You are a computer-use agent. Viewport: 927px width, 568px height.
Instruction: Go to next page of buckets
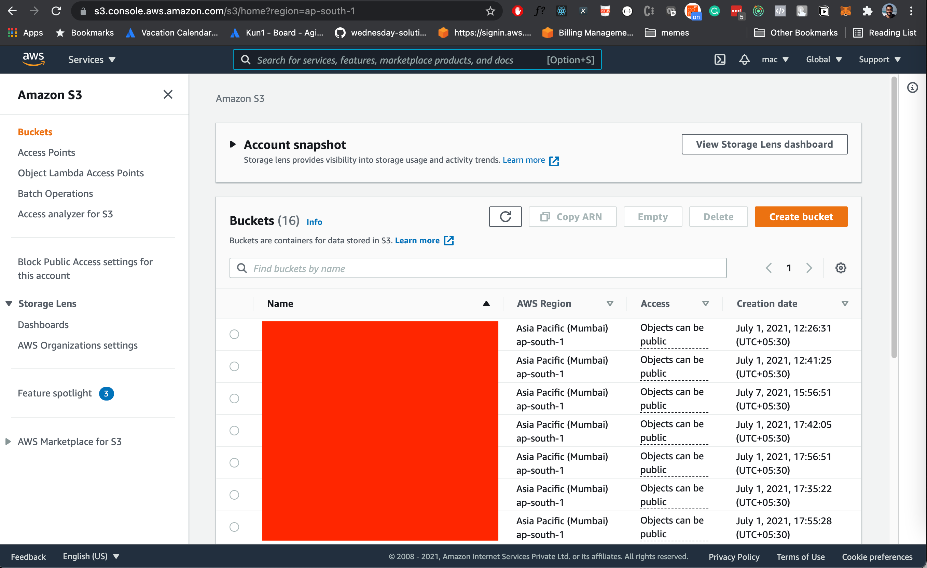[809, 268]
